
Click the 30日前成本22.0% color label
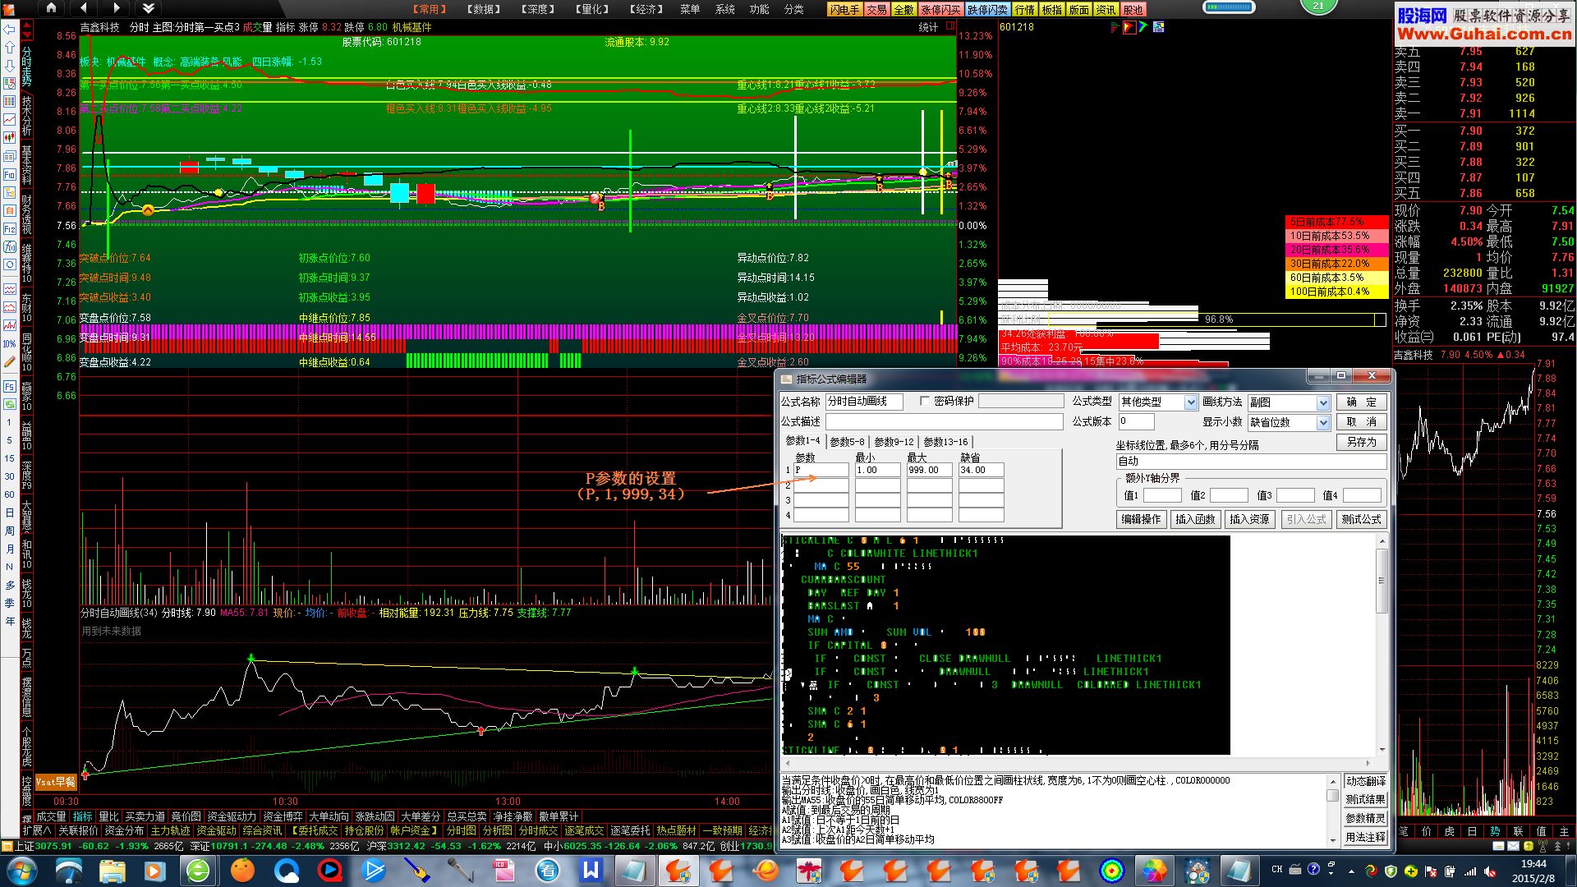coord(1336,264)
